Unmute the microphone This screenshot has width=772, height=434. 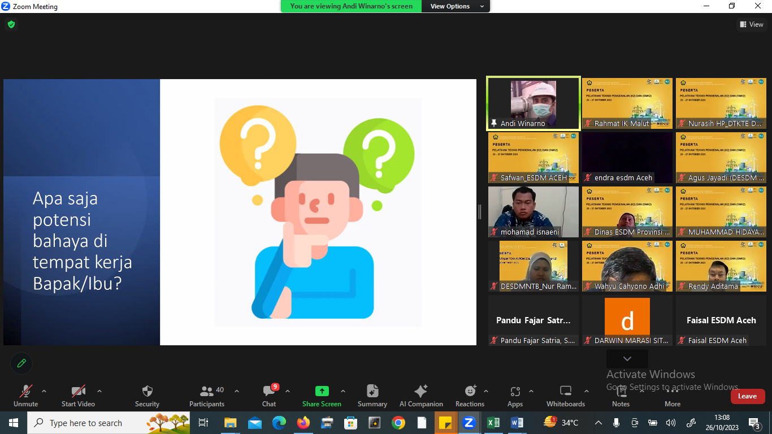coord(25,391)
